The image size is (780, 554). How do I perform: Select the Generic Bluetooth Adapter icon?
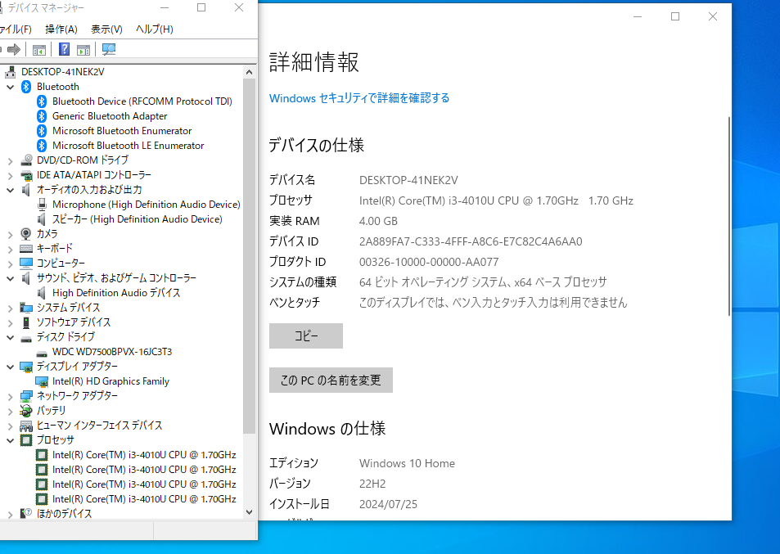point(42,116)
